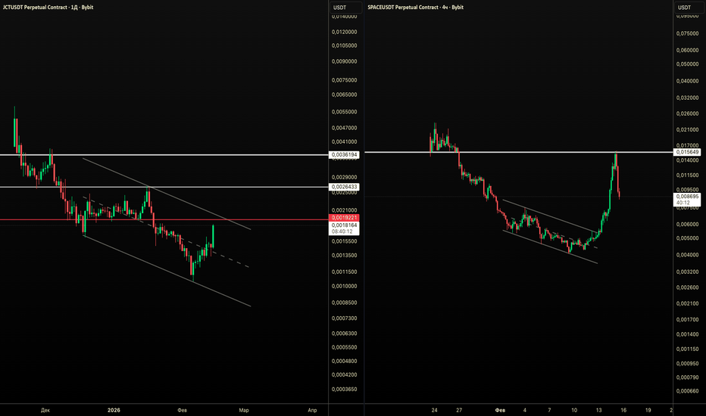The height and width of the screenshot is (416, 706).
Task: Click price scale value 0,050000
Action: [688, 64]
